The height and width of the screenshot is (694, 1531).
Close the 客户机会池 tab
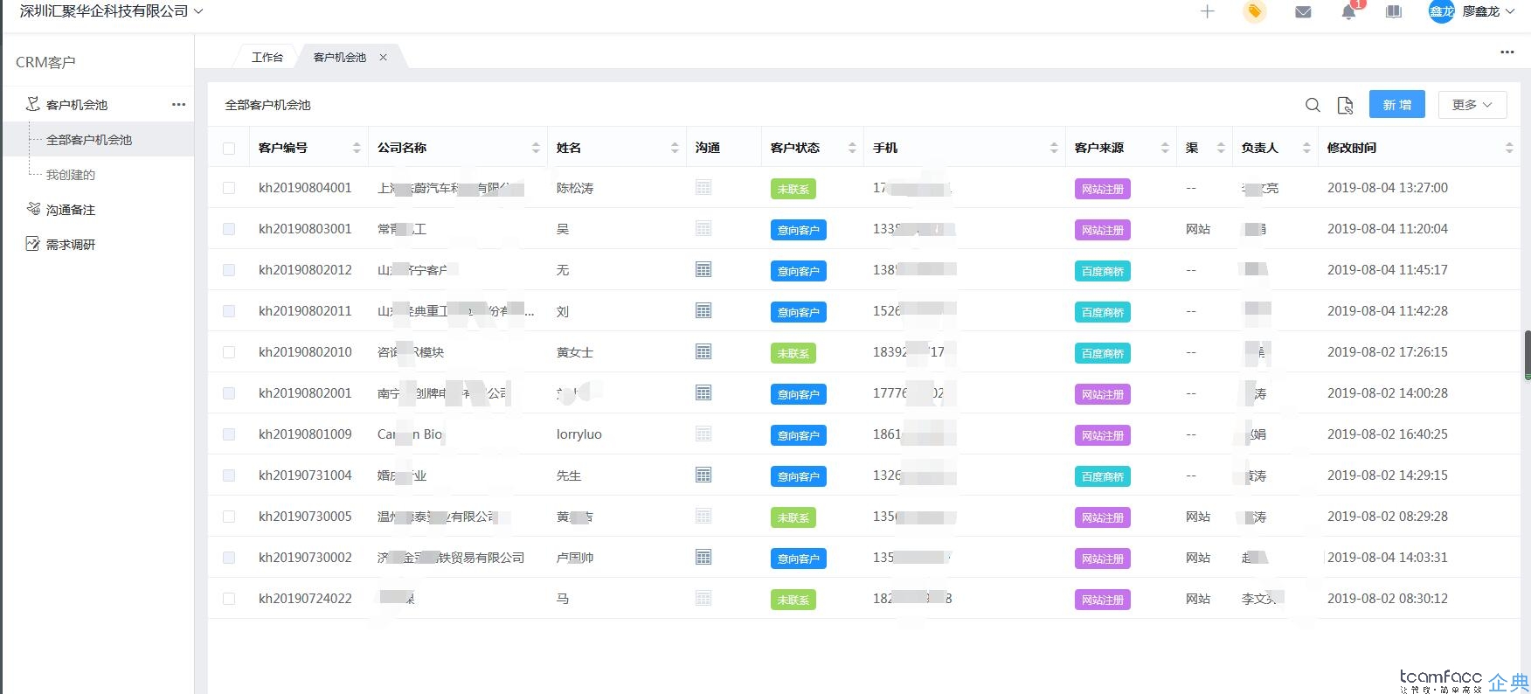[x=383, y=57]
